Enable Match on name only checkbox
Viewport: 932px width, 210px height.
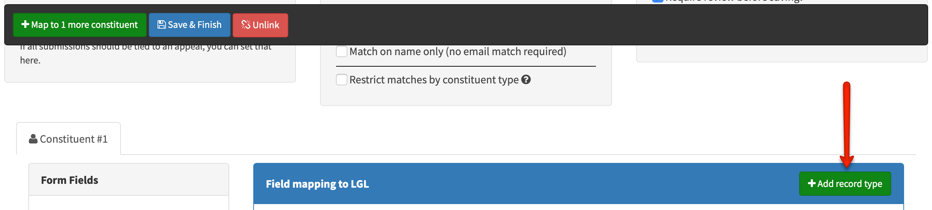point(341,51)
